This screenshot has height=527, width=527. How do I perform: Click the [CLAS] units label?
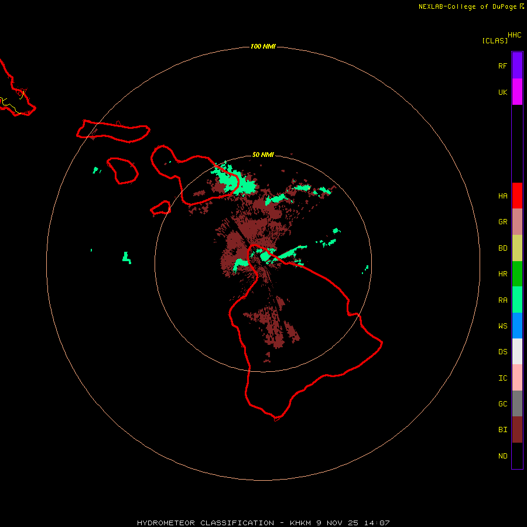tap(495, 40)
